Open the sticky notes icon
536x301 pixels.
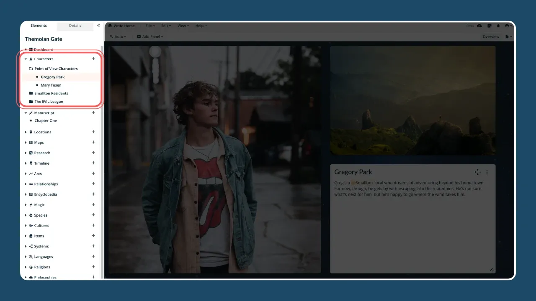tap(490, 26)
